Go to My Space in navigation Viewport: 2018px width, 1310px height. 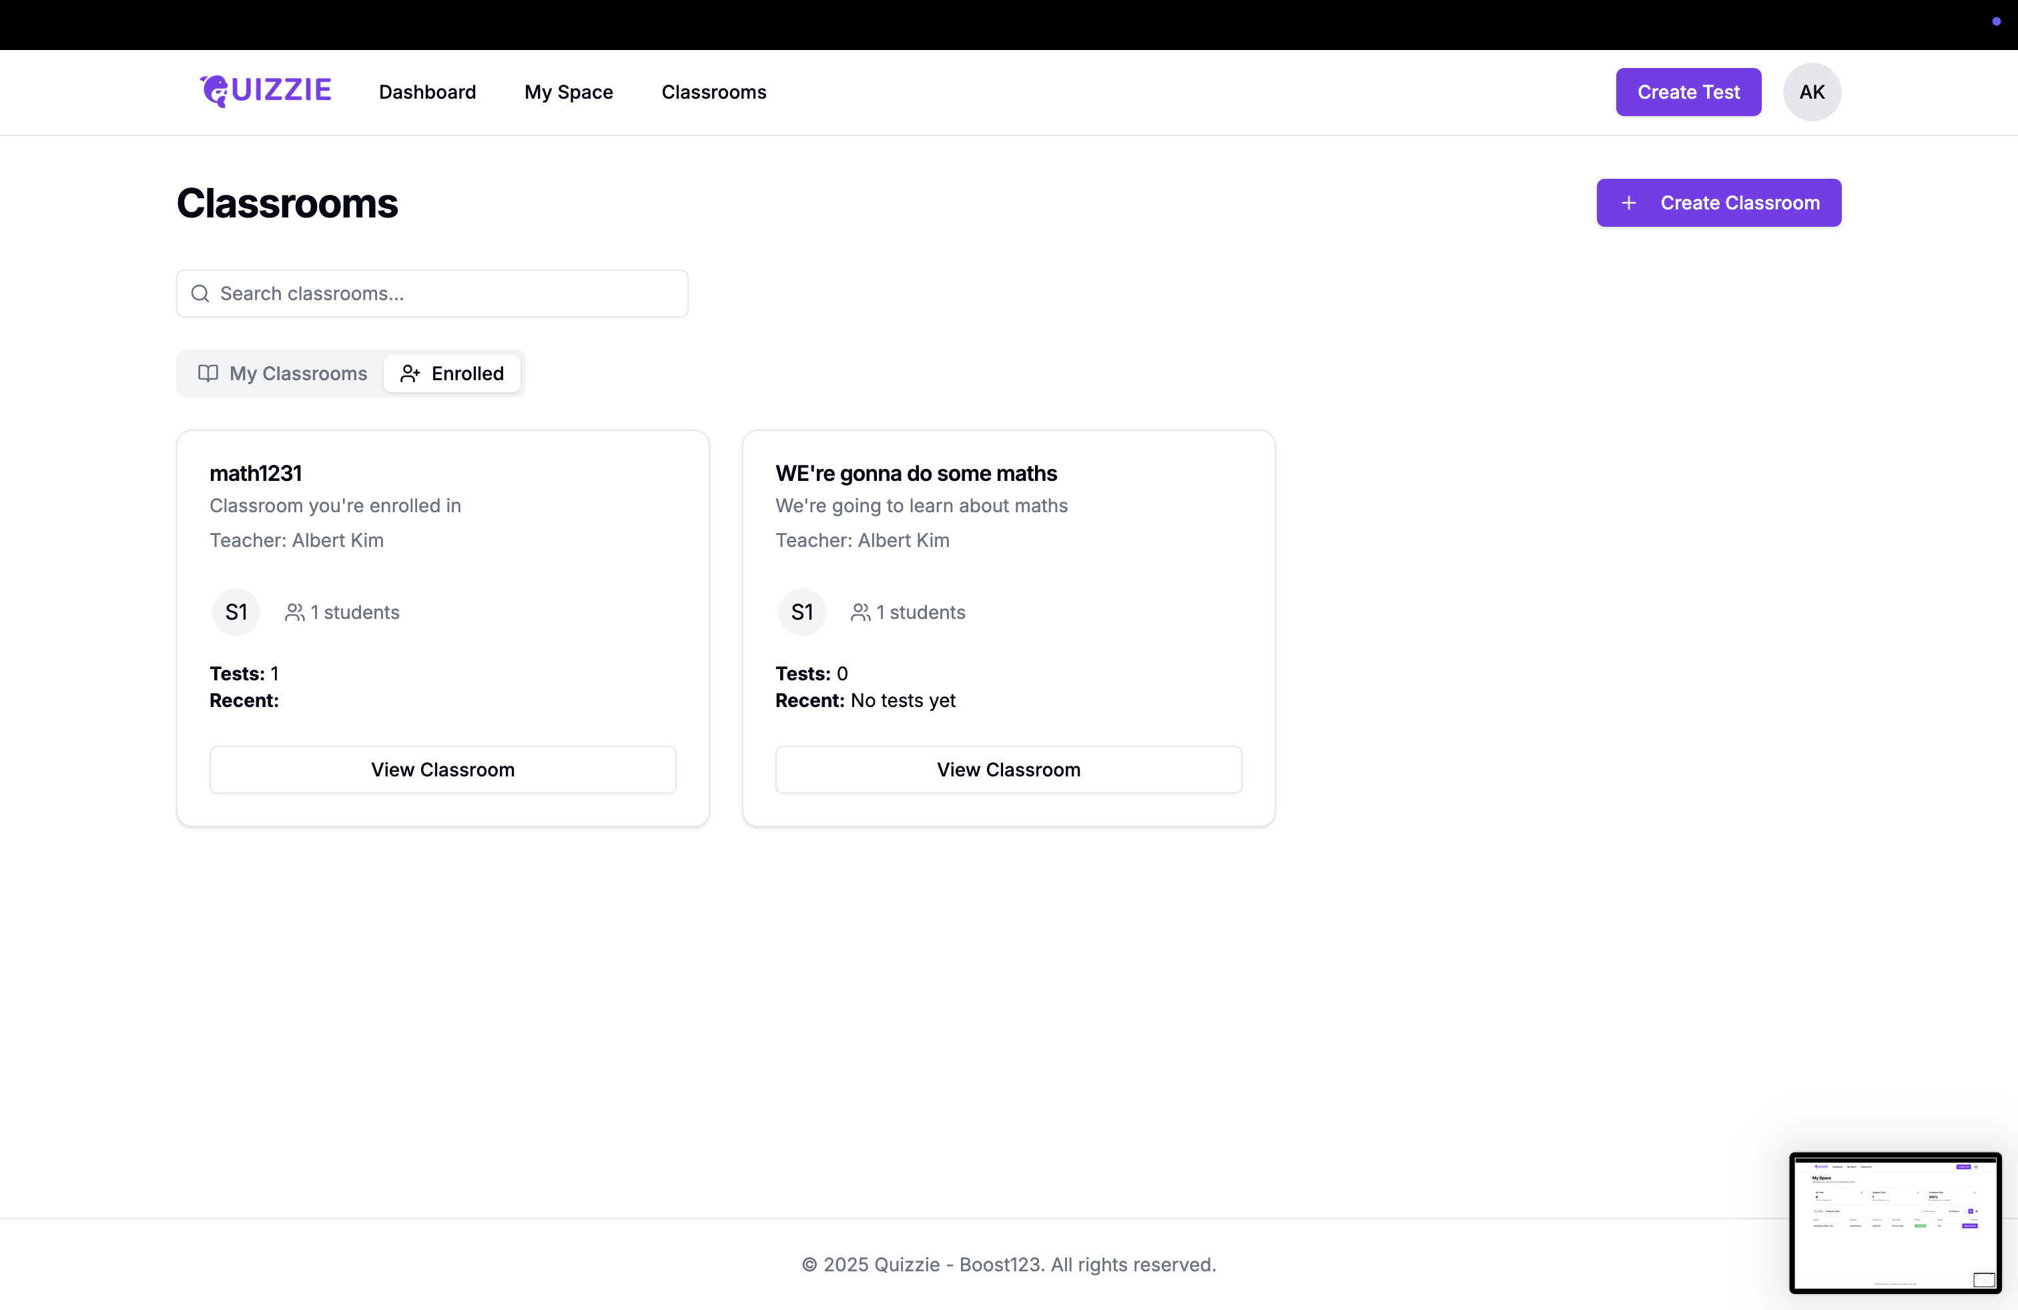coord(569,91)
